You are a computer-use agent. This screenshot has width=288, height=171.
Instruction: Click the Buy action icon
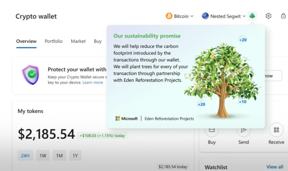point(212,130)
